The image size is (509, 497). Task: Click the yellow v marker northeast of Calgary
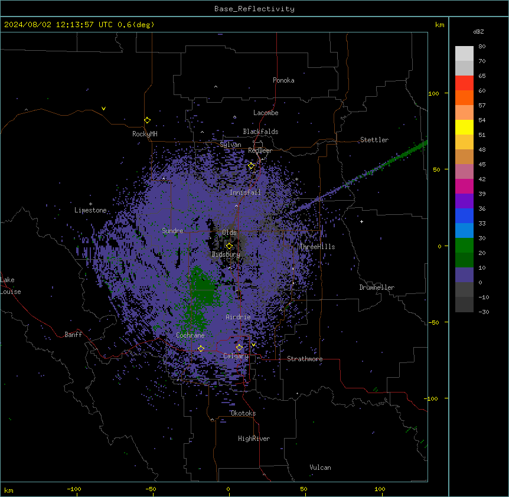[253, 345]
